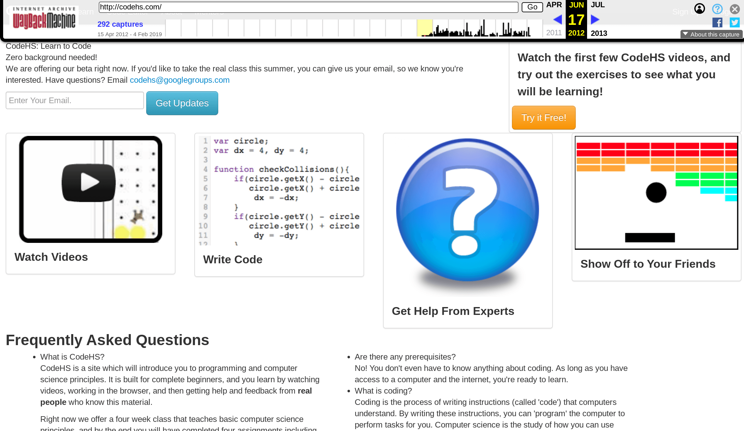This screenshot has width=744, height=431.
Task: Open the Wayback help question icon
Action: tap(717, 8)
